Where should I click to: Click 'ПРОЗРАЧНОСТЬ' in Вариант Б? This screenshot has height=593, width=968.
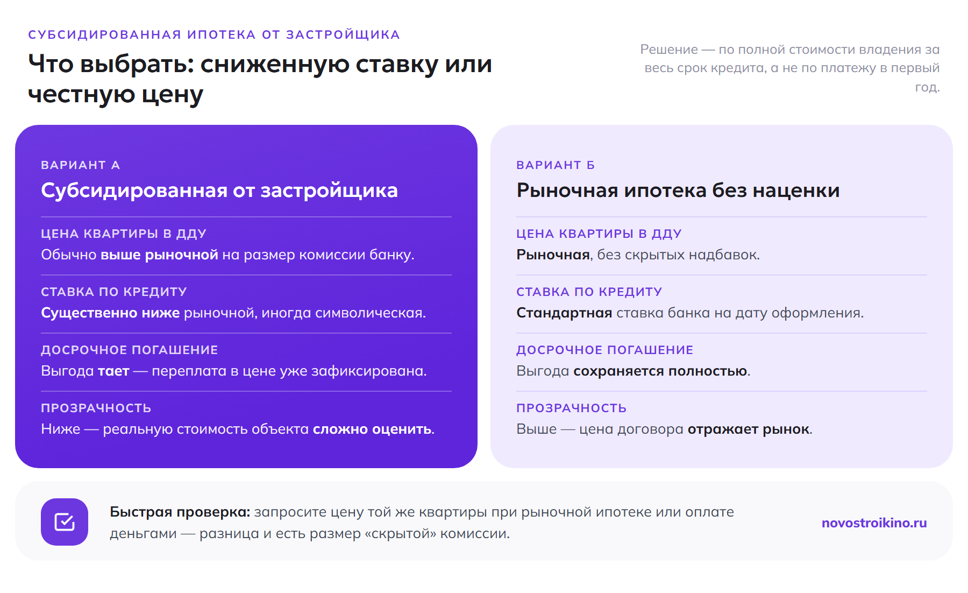click(x=572, y=408)
